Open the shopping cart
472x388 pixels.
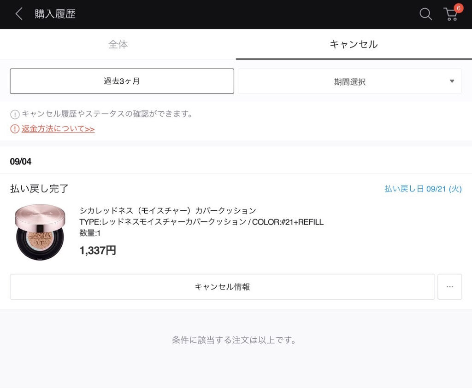click(450, 15)
